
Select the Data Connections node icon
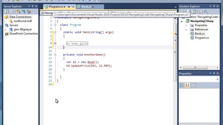(6, 17)
